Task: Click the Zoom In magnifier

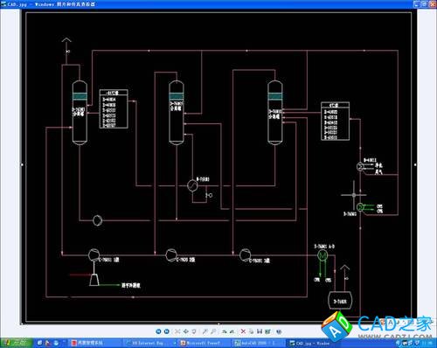Action: (205, 331)
